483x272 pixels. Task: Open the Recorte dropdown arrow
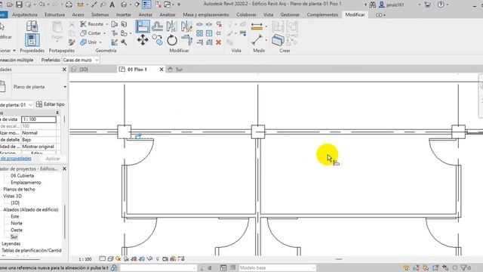click(107, 24)
